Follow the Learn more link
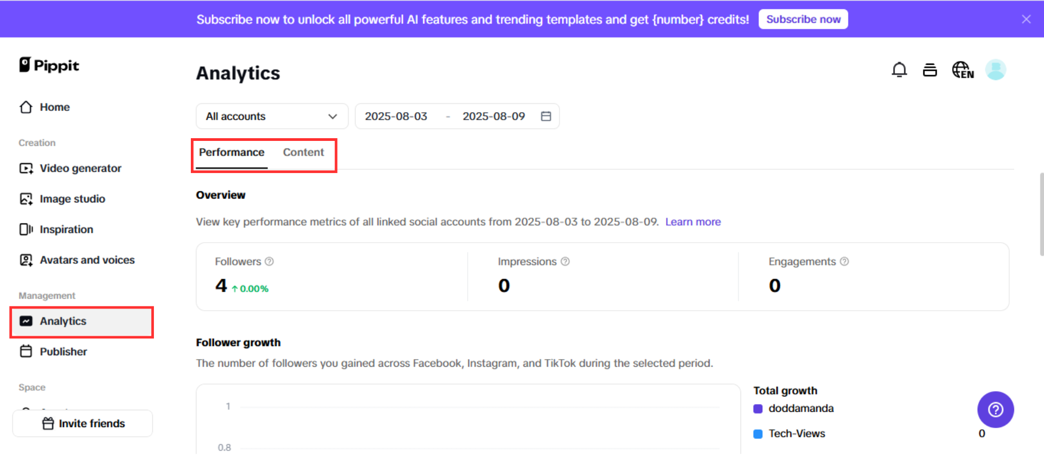Image resolution: width=1044 pixels, height=457 pixels. coord(693,222)
